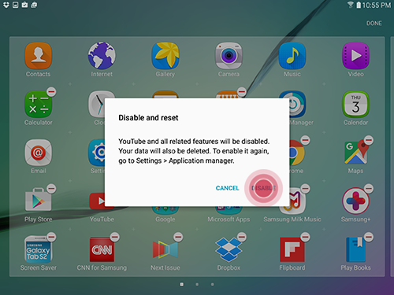Open the Play Books app icon

pos(355,249)
